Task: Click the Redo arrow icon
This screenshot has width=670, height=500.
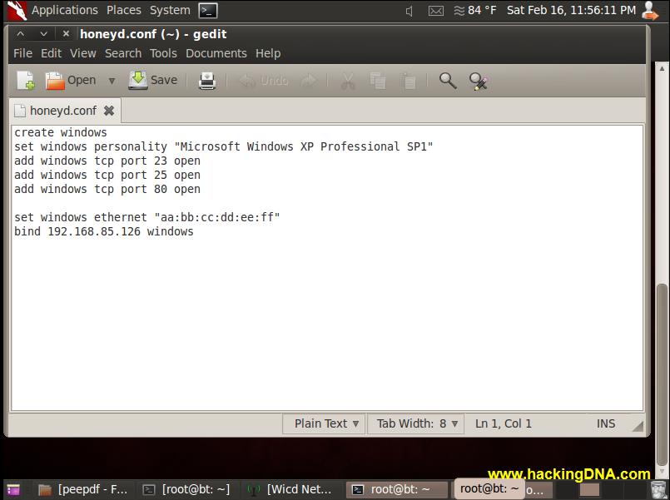Action: click(309, 80)
